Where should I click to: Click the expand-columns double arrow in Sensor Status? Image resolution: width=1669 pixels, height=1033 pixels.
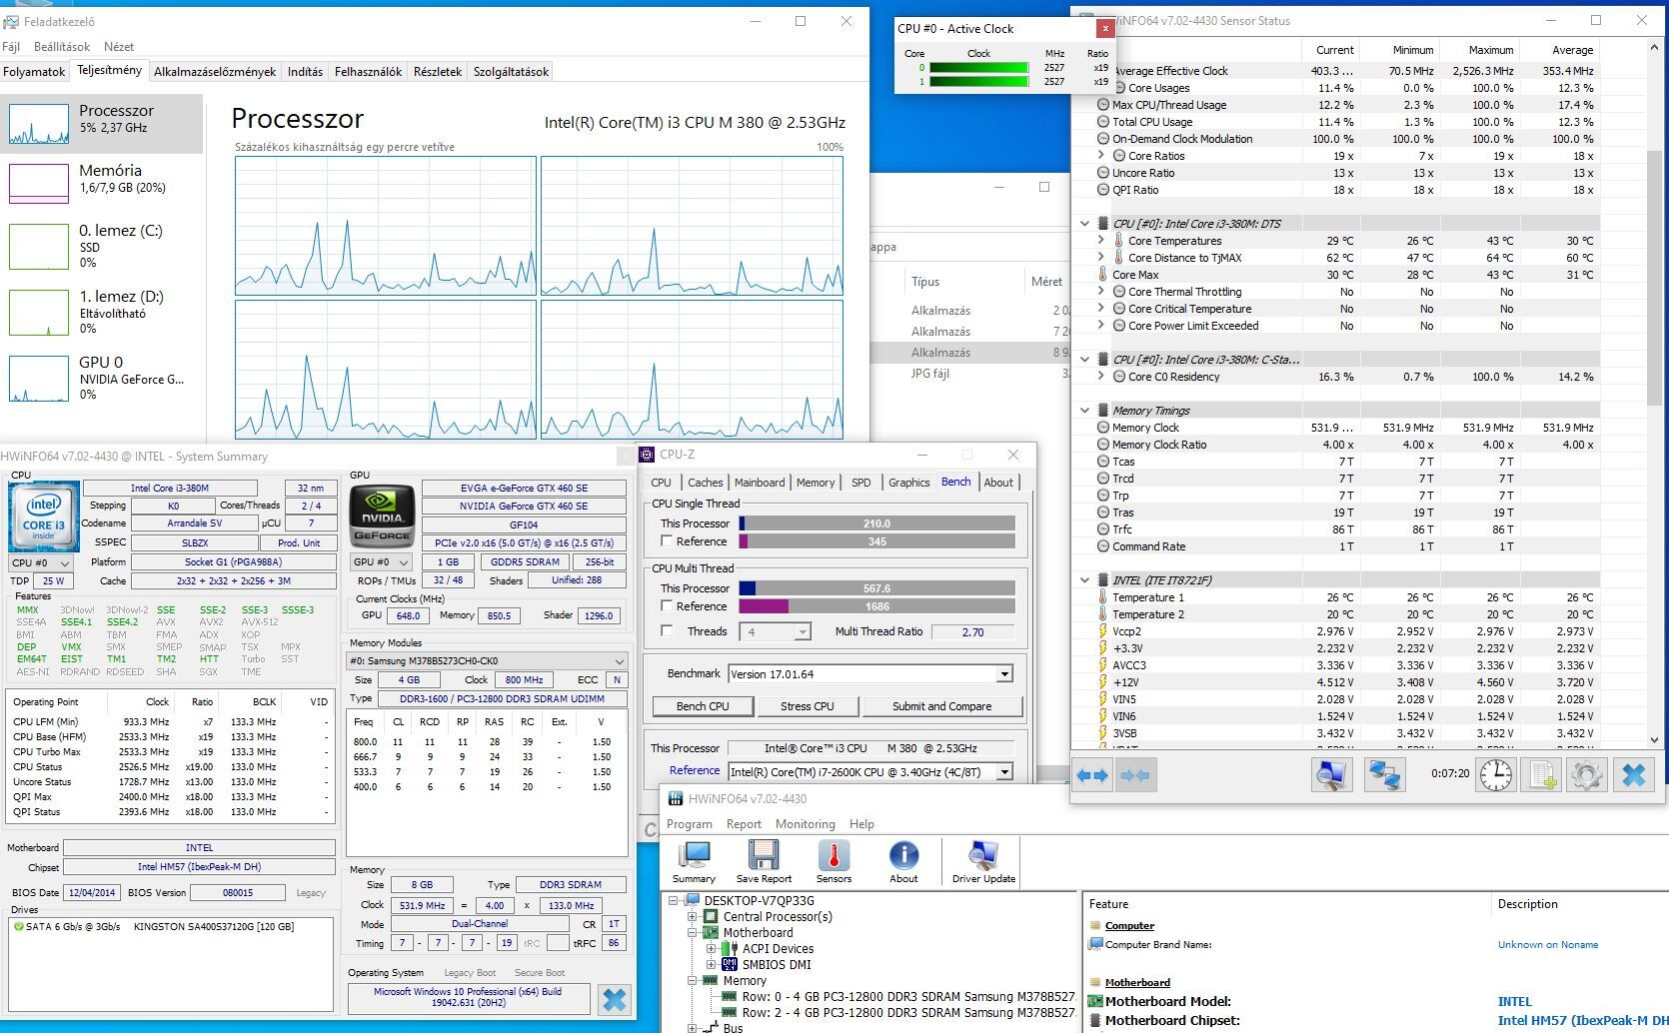[x=1092, y=775]
